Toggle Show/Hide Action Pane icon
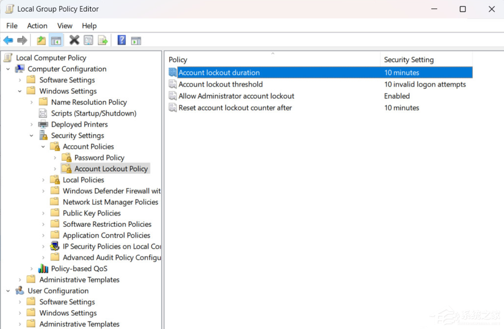Viewport: 504px width, 329px height. click(136, 41)
